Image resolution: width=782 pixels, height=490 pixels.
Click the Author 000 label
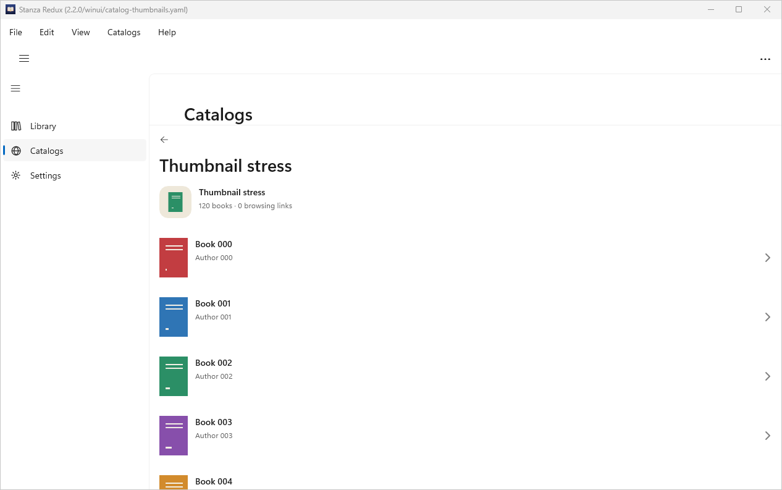pyautogui.click(x=214, y=258)
